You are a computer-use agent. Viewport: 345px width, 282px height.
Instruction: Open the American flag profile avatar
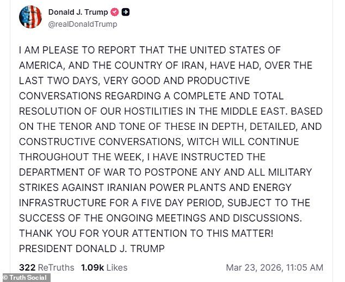30,17
